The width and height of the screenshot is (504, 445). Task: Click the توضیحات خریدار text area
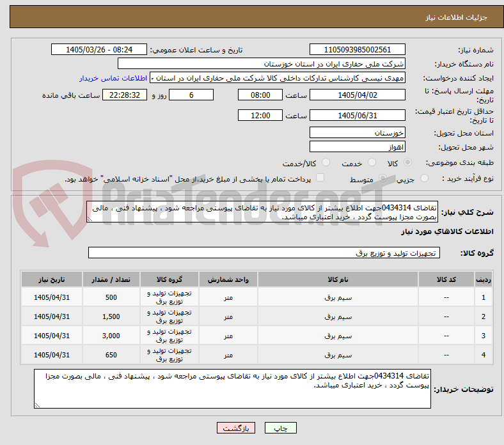232,389
